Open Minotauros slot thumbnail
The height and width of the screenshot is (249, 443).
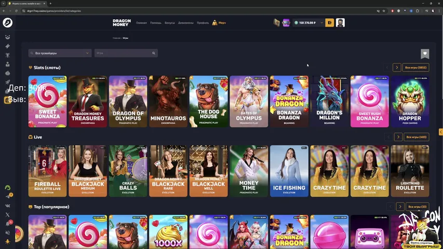click(168, 101)
